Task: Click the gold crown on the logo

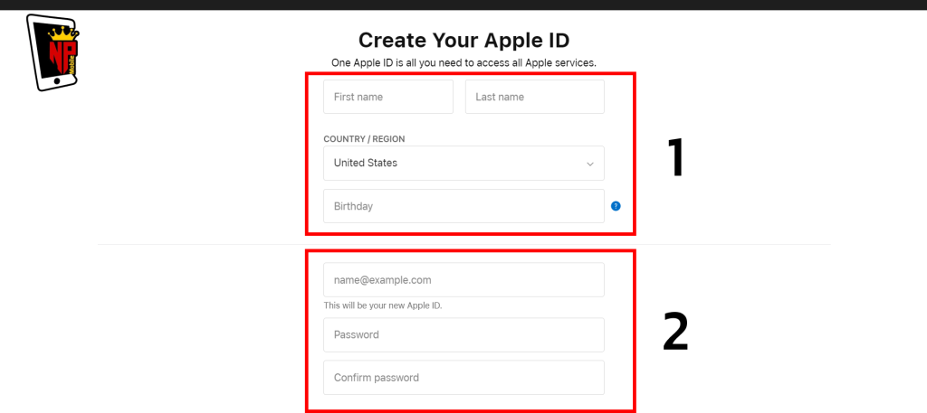Action: tap(62, 33)
